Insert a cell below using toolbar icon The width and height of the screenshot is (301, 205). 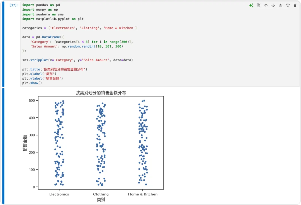(x=288, y=5)
